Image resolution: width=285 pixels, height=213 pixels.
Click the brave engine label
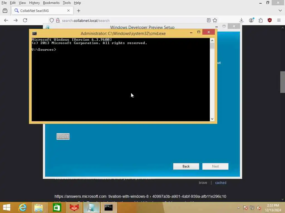[203, 183]
